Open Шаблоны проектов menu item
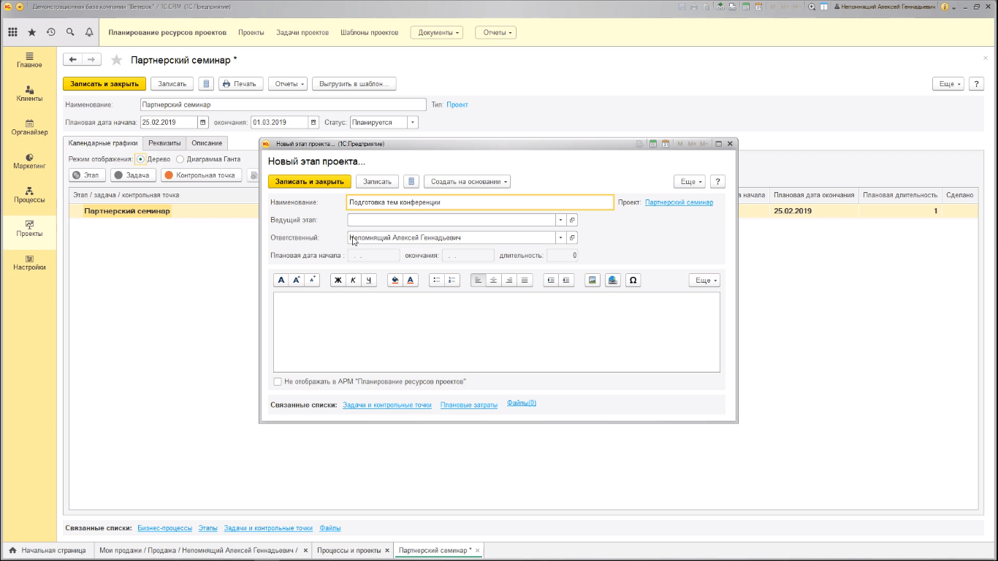The image size is (998, 561). tap(370, 32)
